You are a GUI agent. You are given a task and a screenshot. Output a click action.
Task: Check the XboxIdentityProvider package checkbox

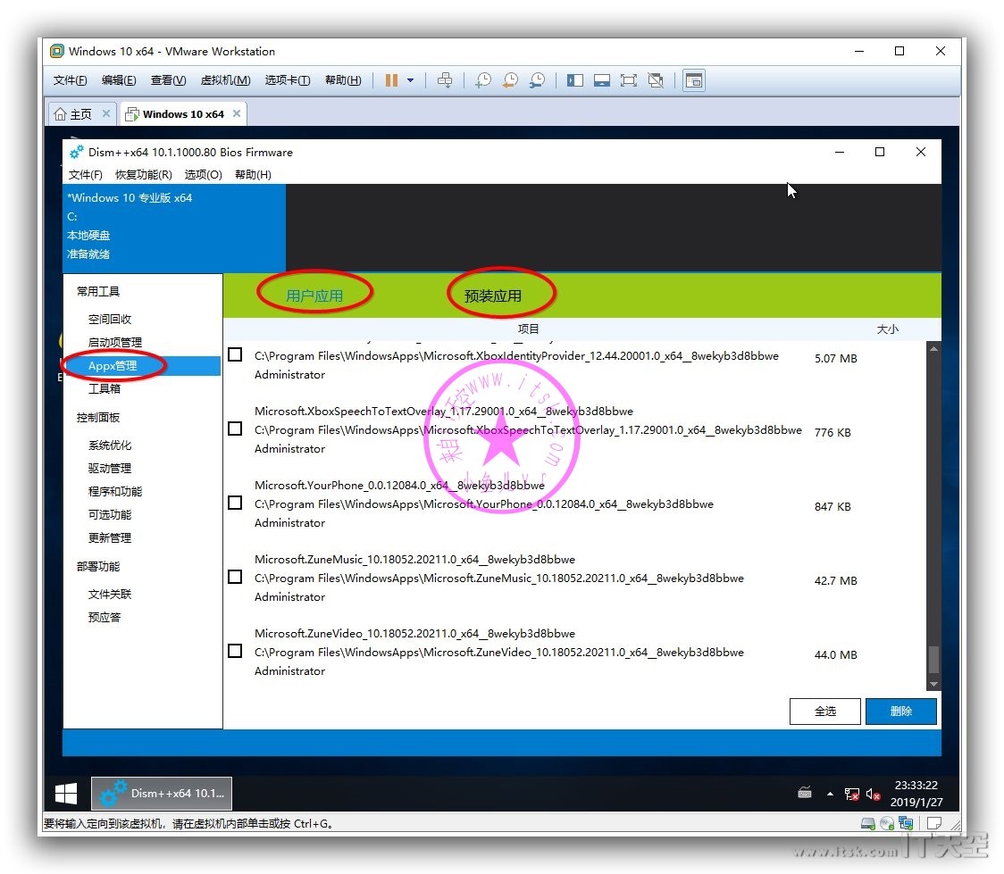click(235, 354)
